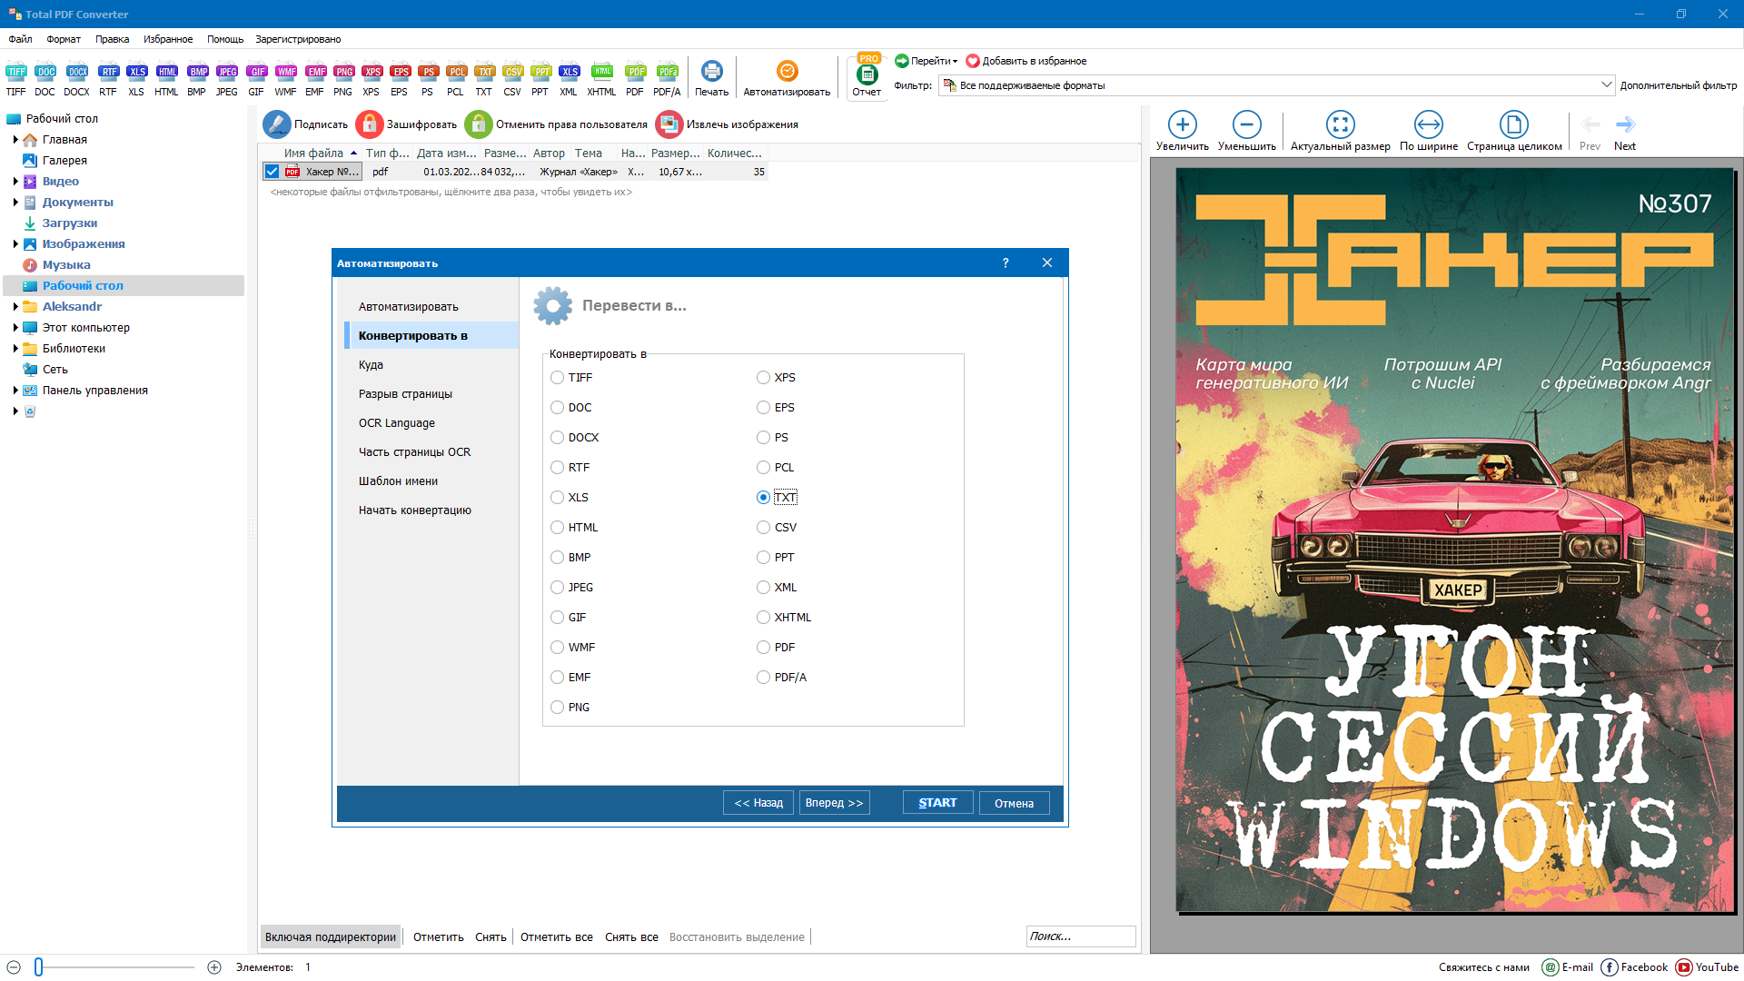Viewport: 1744px width, 981px height.
Task: Click Отметить все link
Action: click(x=557, y=937)
